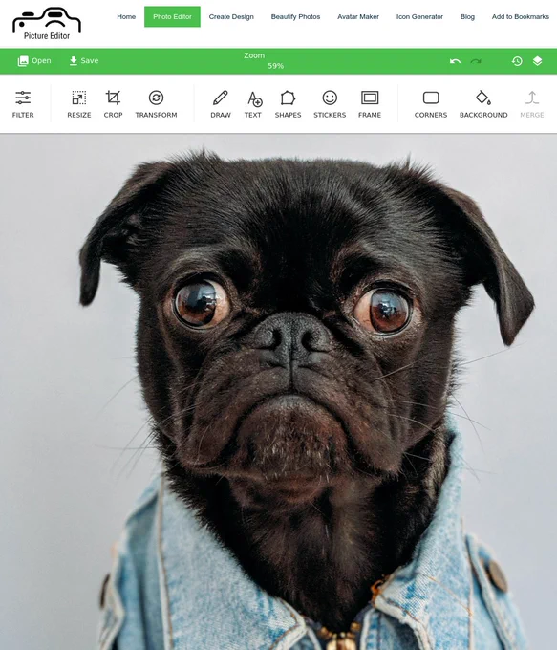Click the pug photo on canvas
Viewport: 557px width, 650px height.
tap(279, 392)
